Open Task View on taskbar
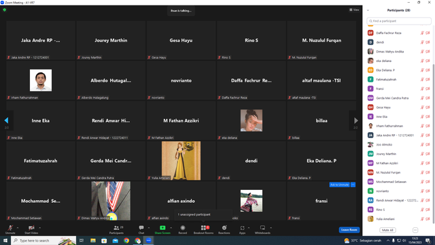The width and height of the screenshot is (435, 245). 82,240
